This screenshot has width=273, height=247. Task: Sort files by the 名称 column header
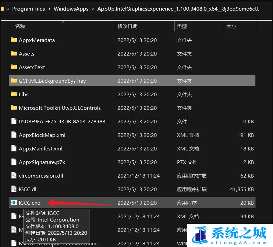pos(20,26)
